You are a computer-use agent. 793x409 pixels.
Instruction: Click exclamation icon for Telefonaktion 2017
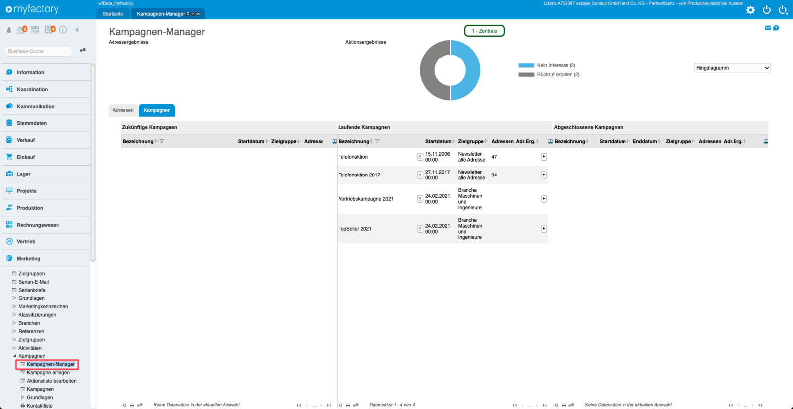[x=420, y=175]
